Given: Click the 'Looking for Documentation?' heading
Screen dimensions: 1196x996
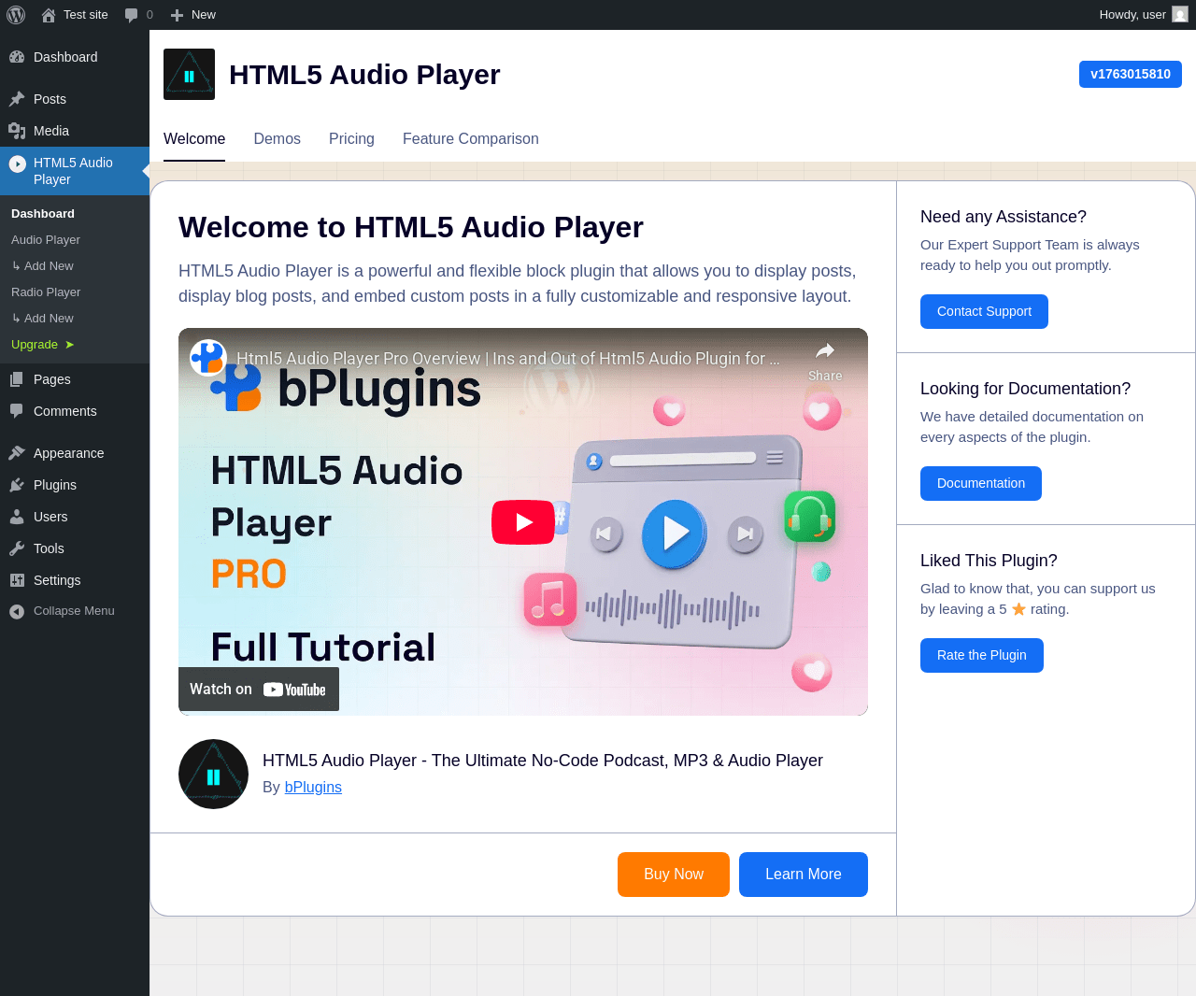Looking at the screenshot, I should pyautogui.click(x=1025, y=389).
